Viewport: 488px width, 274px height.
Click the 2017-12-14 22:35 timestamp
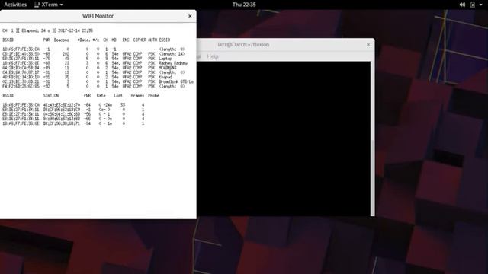pyautogui.click(x=75, y=30)
